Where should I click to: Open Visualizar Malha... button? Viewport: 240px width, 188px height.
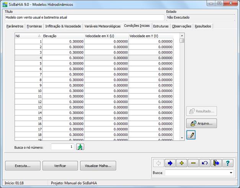(98, 166)
